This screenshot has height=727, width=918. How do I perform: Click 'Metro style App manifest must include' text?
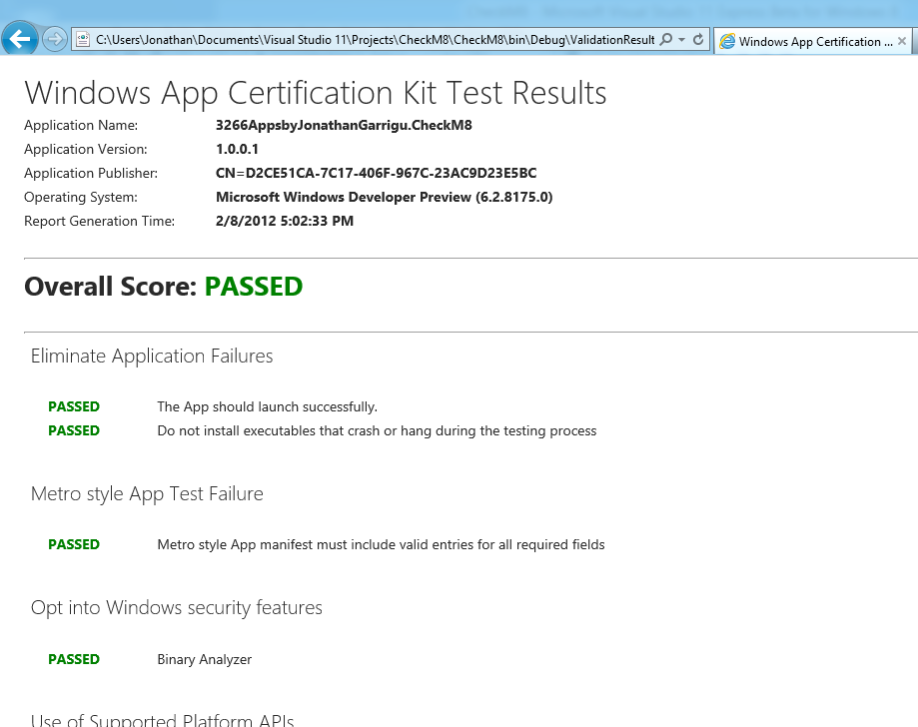(x=382, y=545)
